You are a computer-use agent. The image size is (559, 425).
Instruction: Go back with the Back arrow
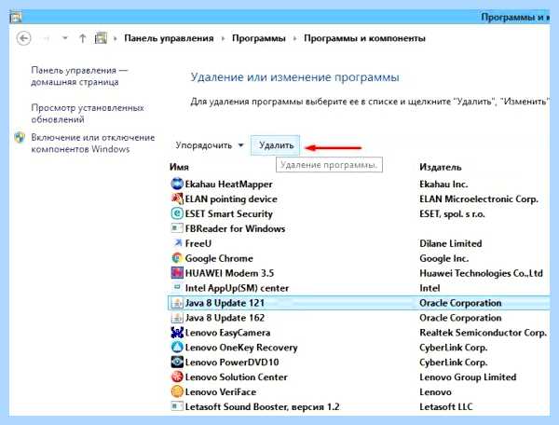pos(24,38)
